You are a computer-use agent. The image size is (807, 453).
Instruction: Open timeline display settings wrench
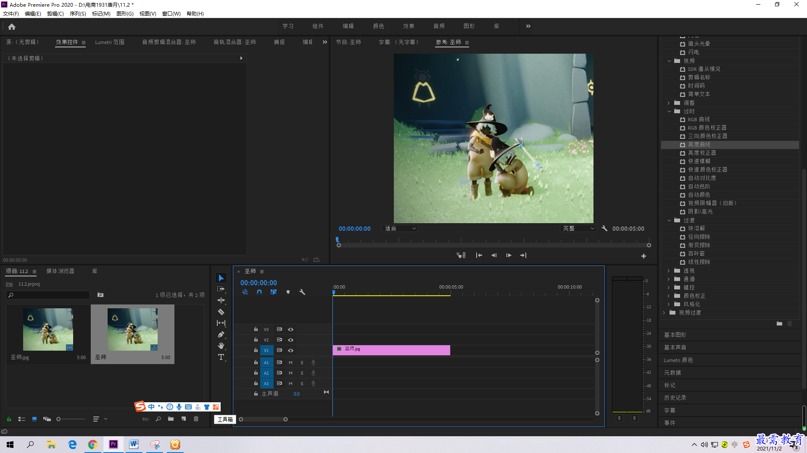coord(302,292)
